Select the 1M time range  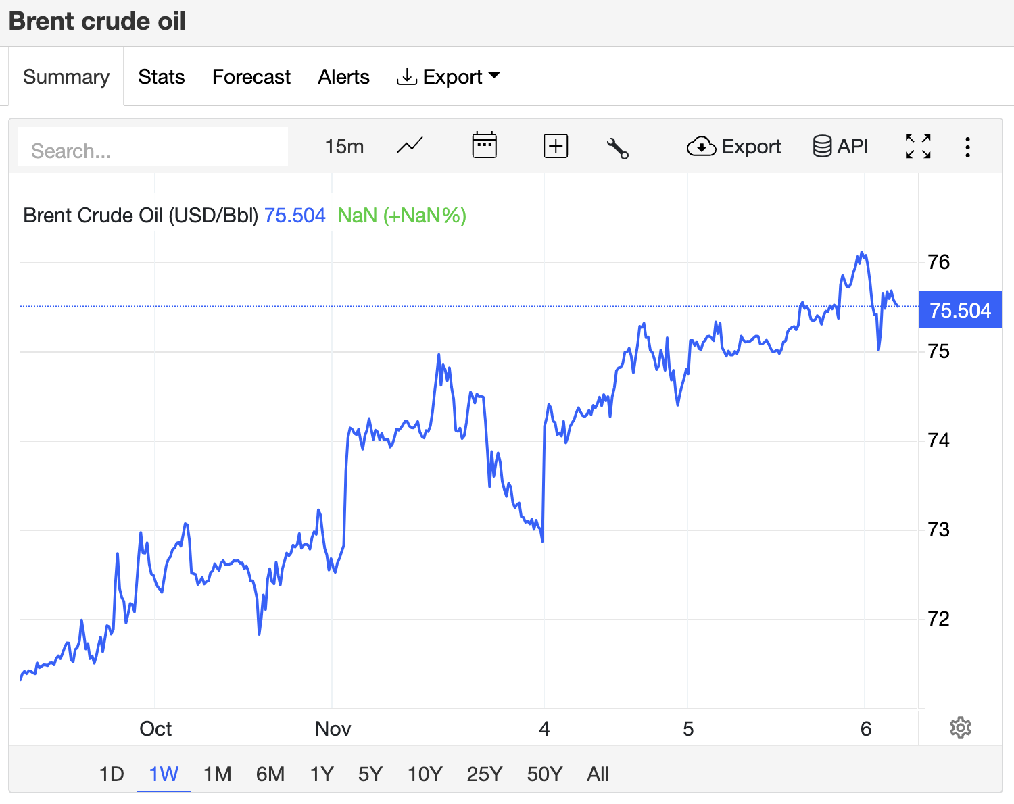218,774
